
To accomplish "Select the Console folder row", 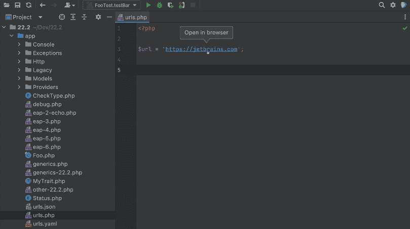I will [x=58, y=44].
